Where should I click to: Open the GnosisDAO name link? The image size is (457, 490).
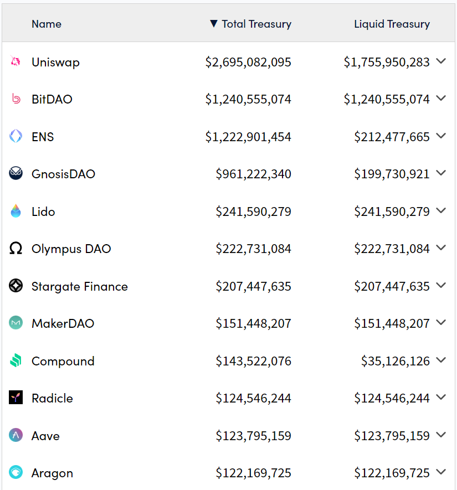coord(63,174)
